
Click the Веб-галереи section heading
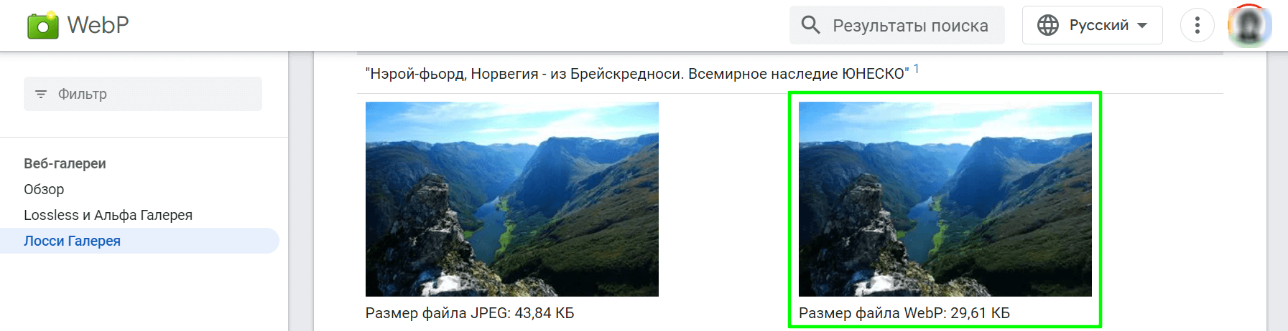[65, 163]
